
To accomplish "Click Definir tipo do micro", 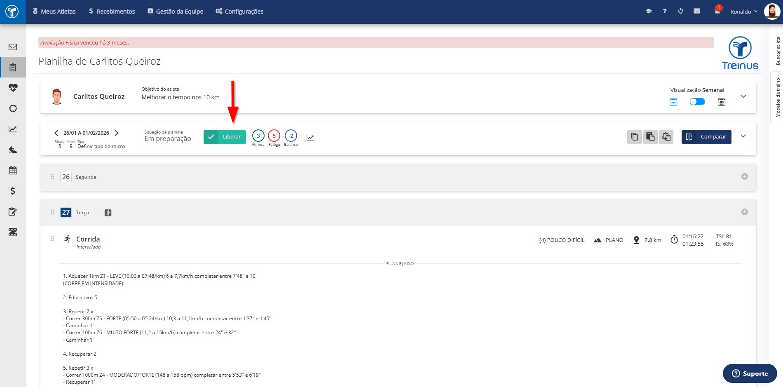I will (x=101, y=146).
